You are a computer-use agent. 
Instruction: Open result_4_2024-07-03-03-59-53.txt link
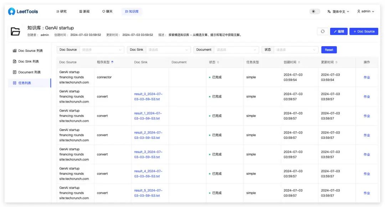(x=148, y=174)
